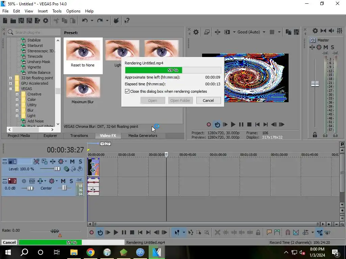Click the Search plug-ins field
The height and width of the screenshot is (259, 346).
point(34,32)
